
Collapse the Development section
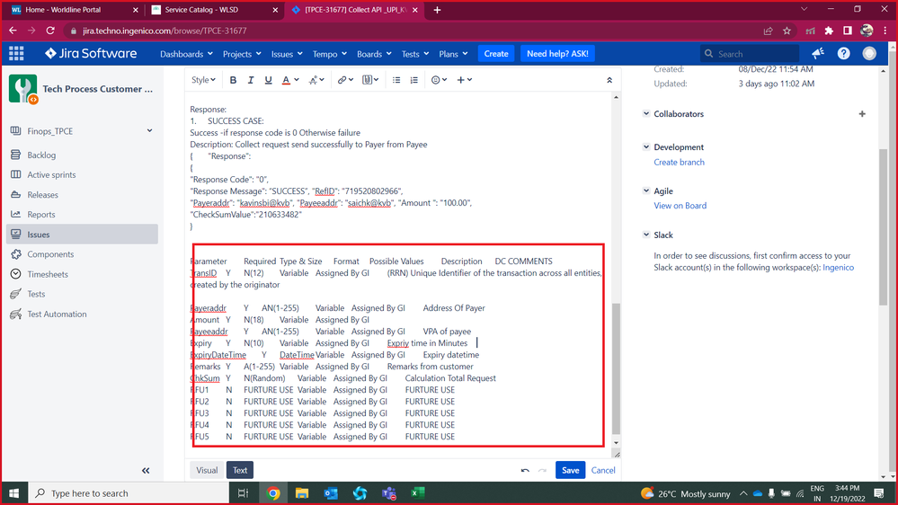coord(646,146)
